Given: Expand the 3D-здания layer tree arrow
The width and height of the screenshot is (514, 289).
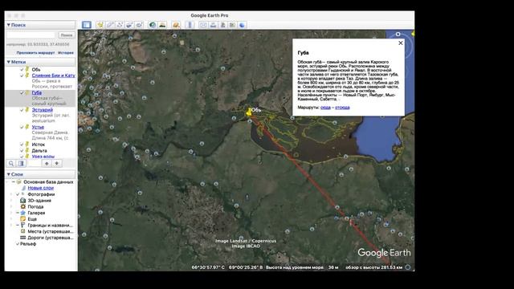Looking at the screenshot, I should tap(11, 200).
